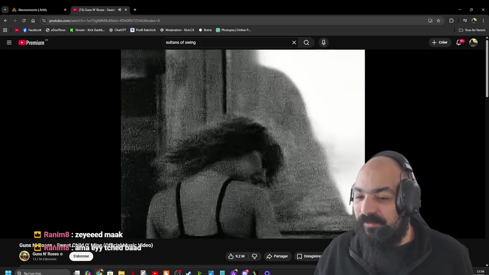Open the ChatGPT bookmark
The image size is (489, 275).
(x=118, y=30)
